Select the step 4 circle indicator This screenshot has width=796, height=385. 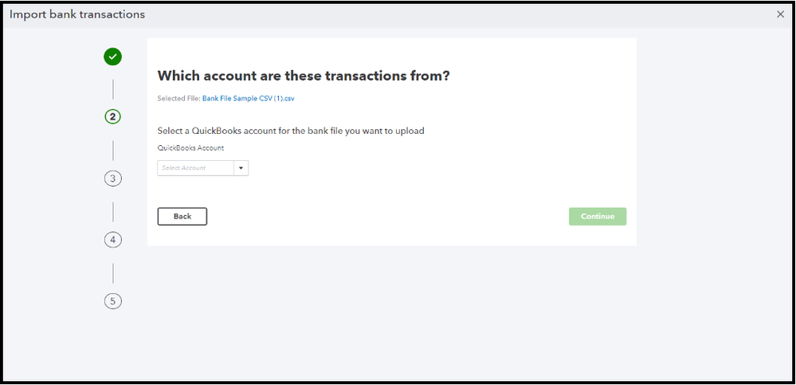tap(113, 239)
